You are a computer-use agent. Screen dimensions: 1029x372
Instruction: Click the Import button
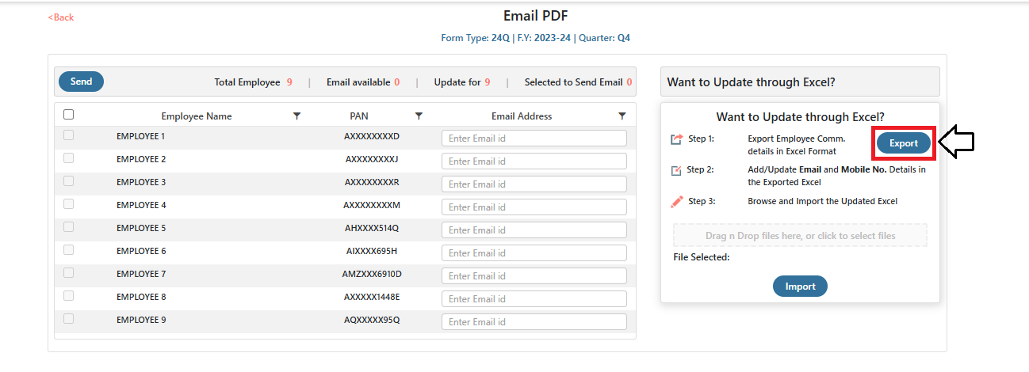point(800,287)
